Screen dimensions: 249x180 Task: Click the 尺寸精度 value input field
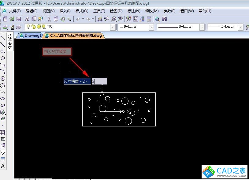(x=99, y=81)
